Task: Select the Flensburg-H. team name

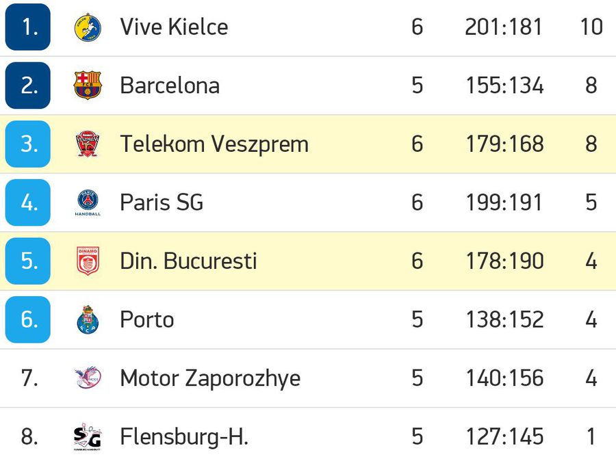Action: point(184,436)
